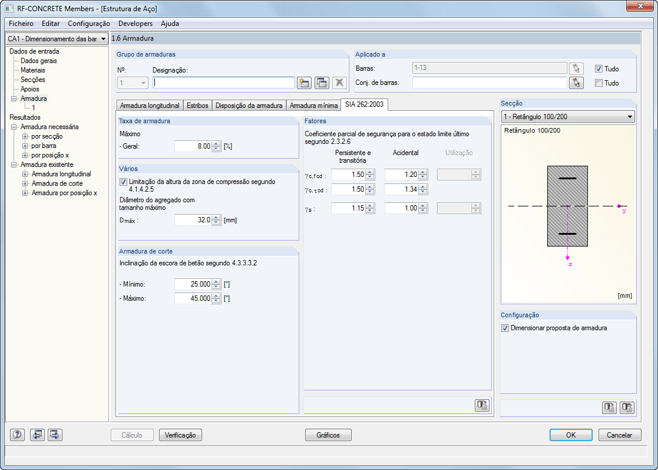Adjust the Dmáx 32.0 mm spinner

pos(216,220)
